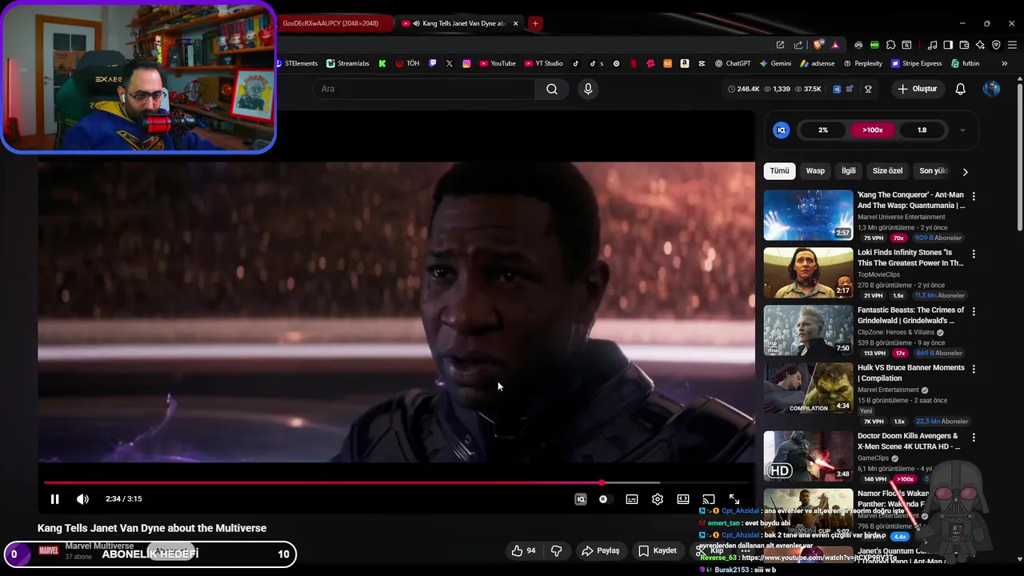The width and height of the screenshot is (1024, 576).
Task: Open more options for Fantastic Beasts video
Action: coord(974,311)
